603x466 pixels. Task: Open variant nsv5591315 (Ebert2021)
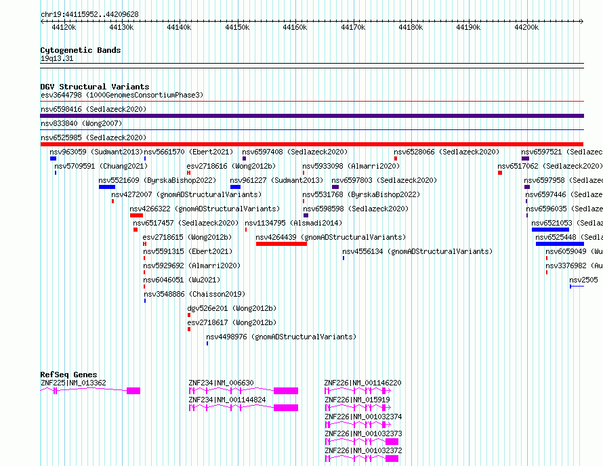point(188,251)
